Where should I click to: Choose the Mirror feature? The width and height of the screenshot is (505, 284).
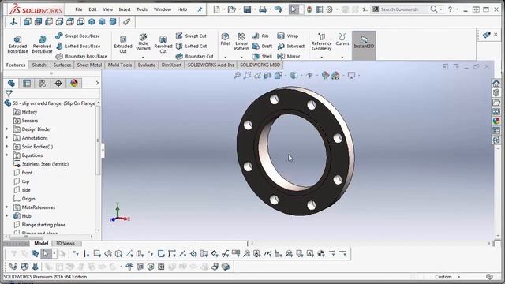pyautogui.click(x=289, y=56)
